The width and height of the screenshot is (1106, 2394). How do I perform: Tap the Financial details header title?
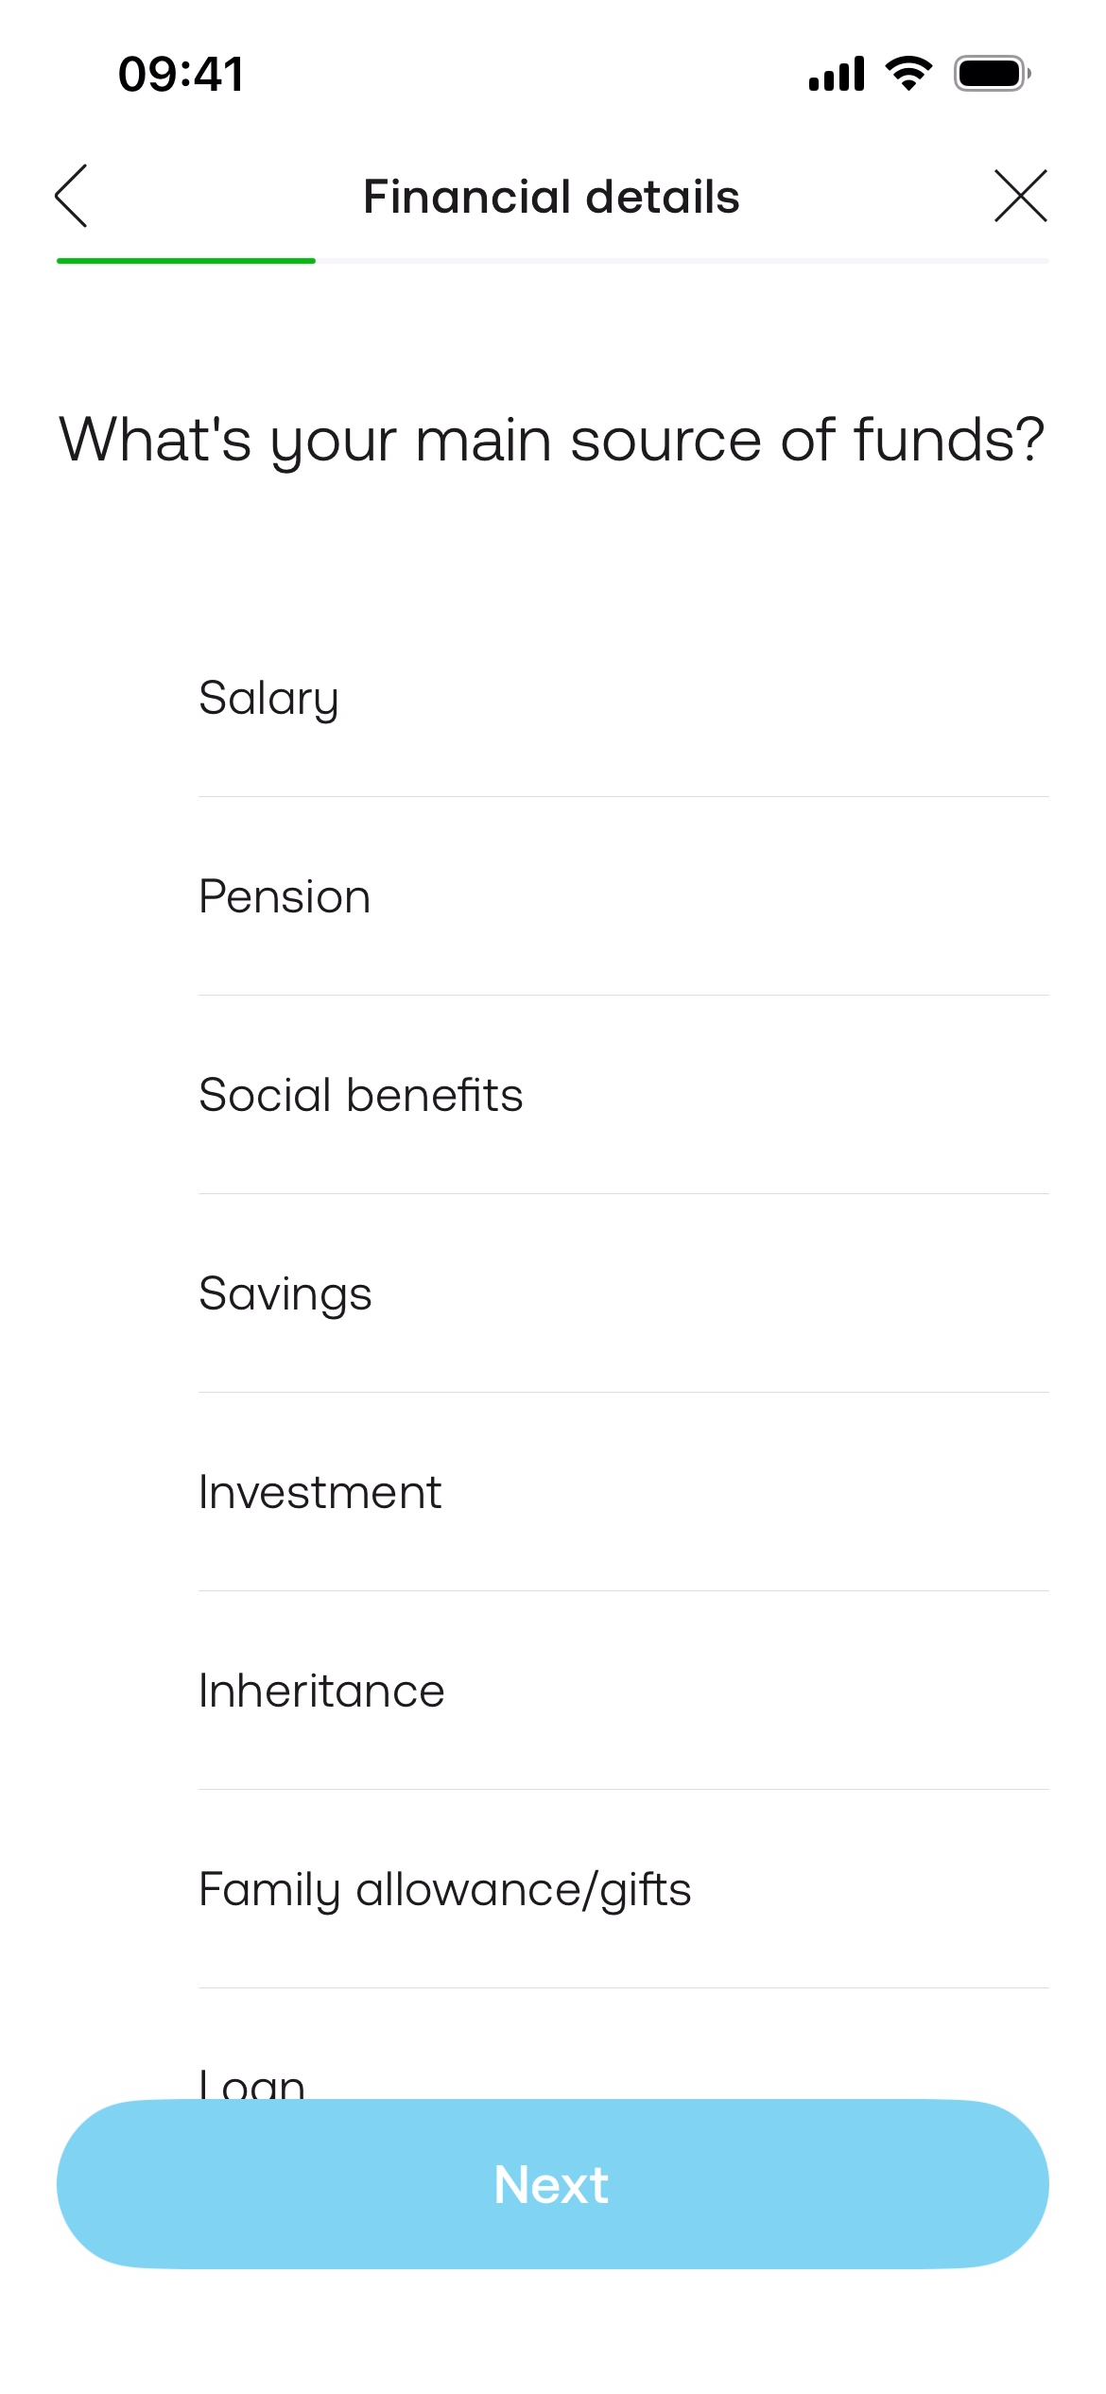click(x=551, y=197)
